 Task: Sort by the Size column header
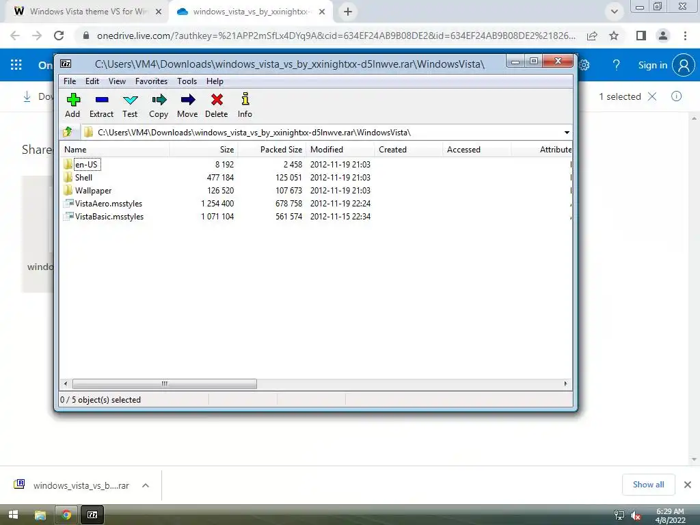pyautogui.click(x=204, y=150)
